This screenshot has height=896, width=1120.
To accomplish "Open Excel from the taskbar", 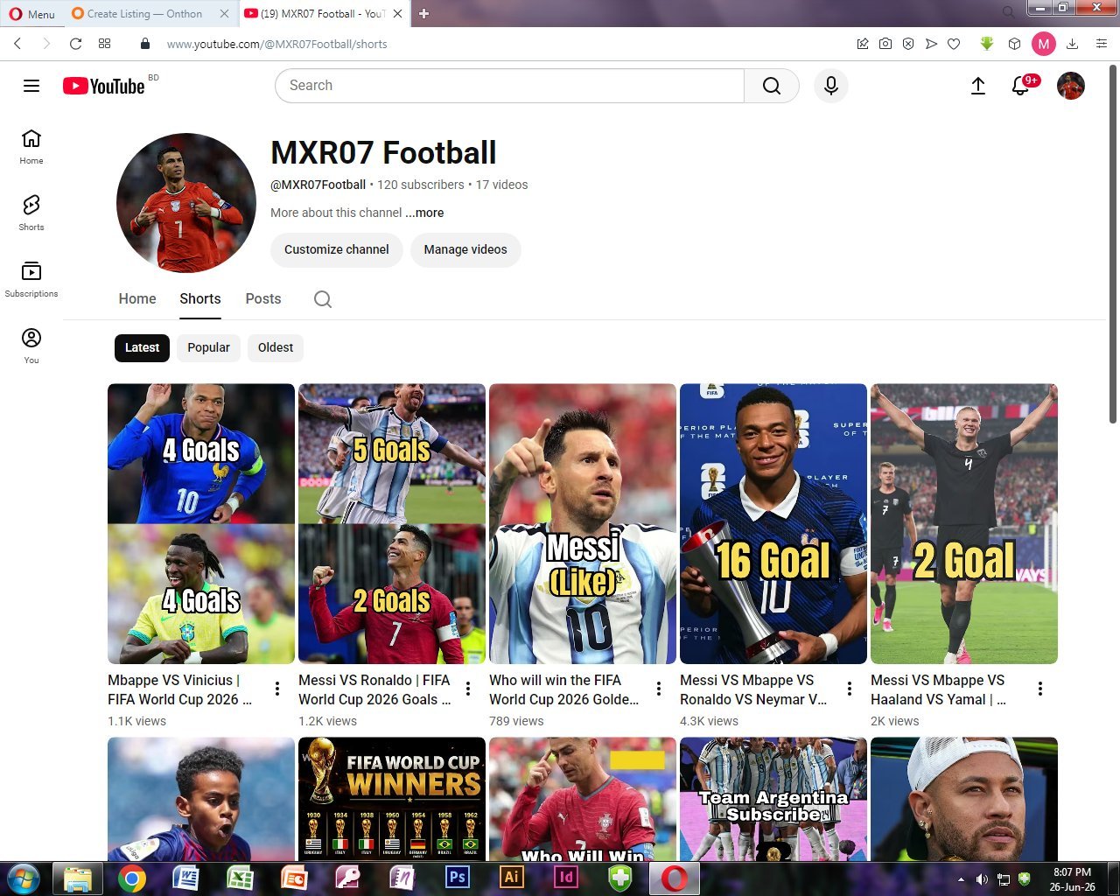I will pyautogui.click(x=241, y=878).
